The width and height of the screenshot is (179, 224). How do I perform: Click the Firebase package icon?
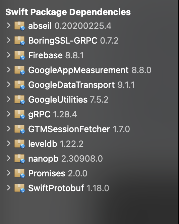pos(19,55)
